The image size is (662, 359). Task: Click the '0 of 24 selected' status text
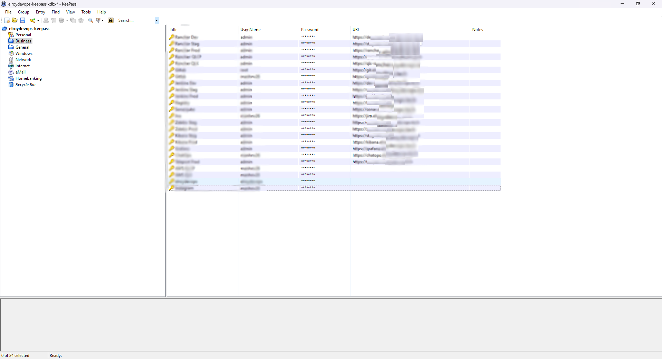(16, 356)
